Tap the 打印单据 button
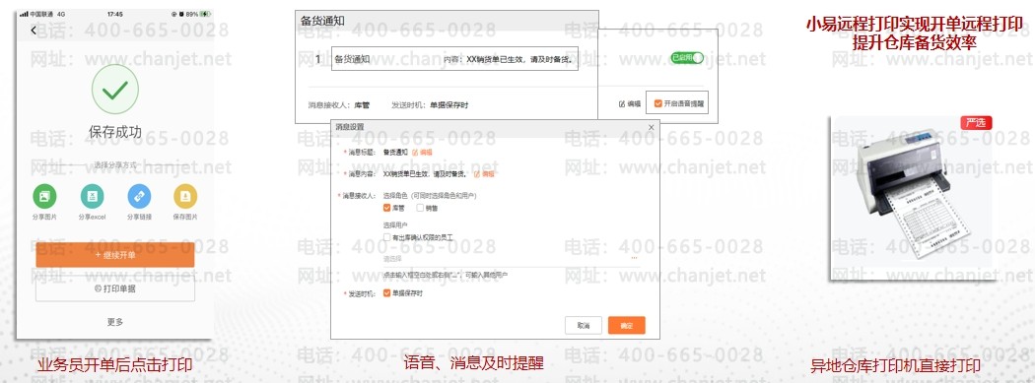 pyautogui.click(x=115, y=288)
